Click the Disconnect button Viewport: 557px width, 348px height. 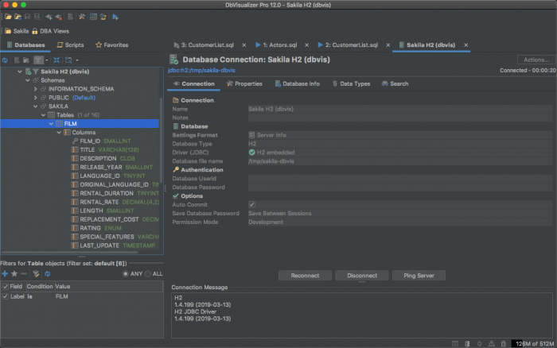pos(361,276)
